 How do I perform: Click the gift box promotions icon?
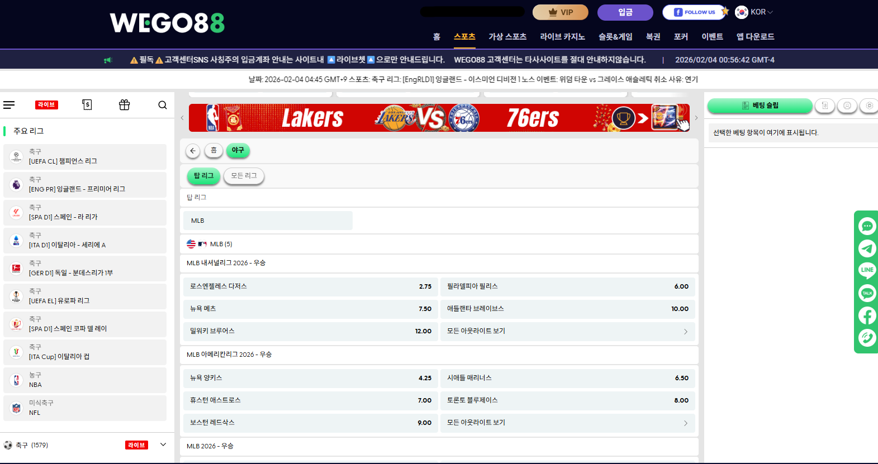[x=124, y=105]
